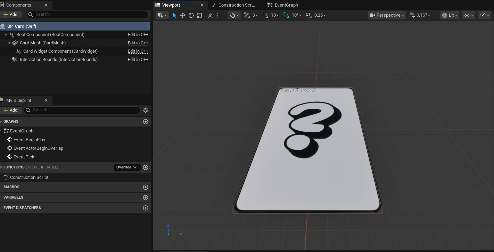Select BP_Card (Self) row
Screen dimensions: 494x252
75,26
